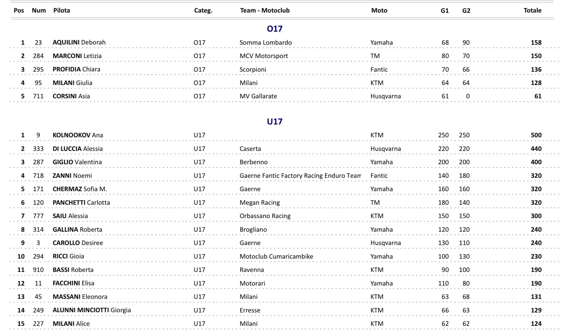Click the Categ. column header
This screenshot has height=336, width=578.
[x=203, y=11]
